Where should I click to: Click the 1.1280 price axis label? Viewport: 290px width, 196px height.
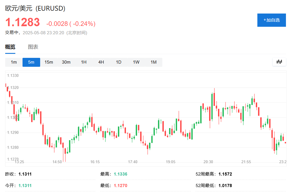point(13,147)
